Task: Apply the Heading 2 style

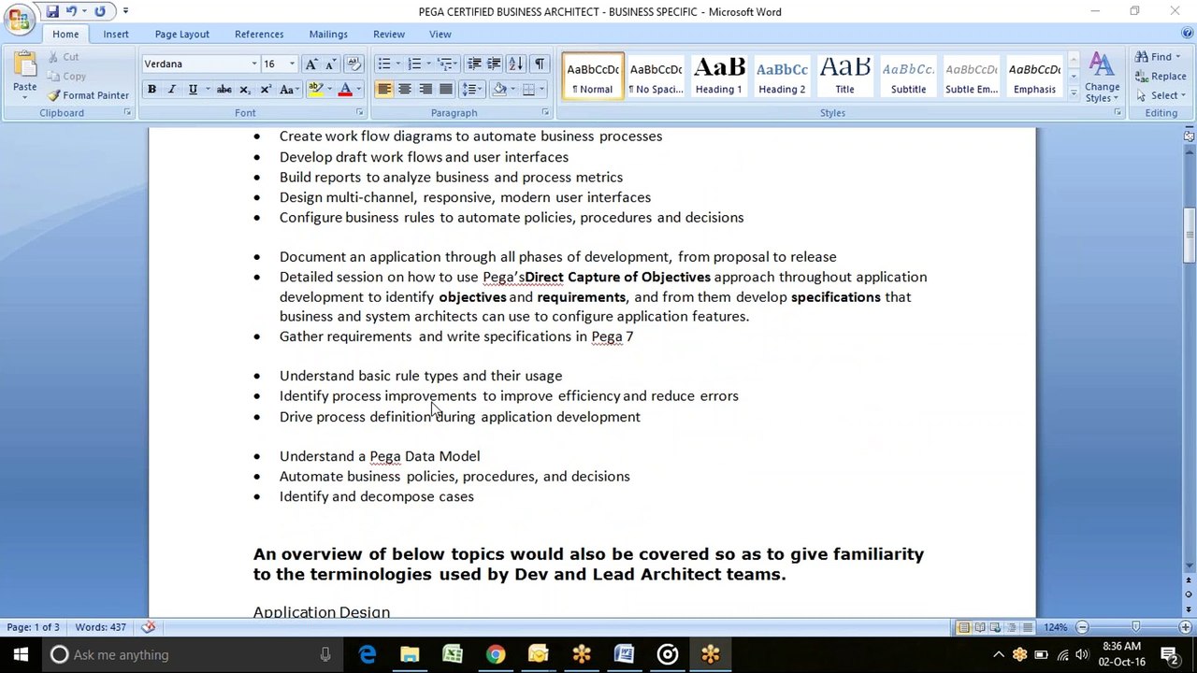Action: tap(782, 76)
